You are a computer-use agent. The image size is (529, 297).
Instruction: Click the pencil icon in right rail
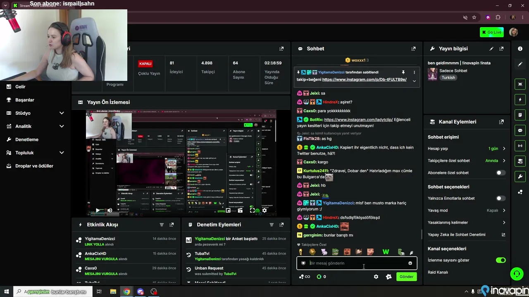click(x=520, y=64)
